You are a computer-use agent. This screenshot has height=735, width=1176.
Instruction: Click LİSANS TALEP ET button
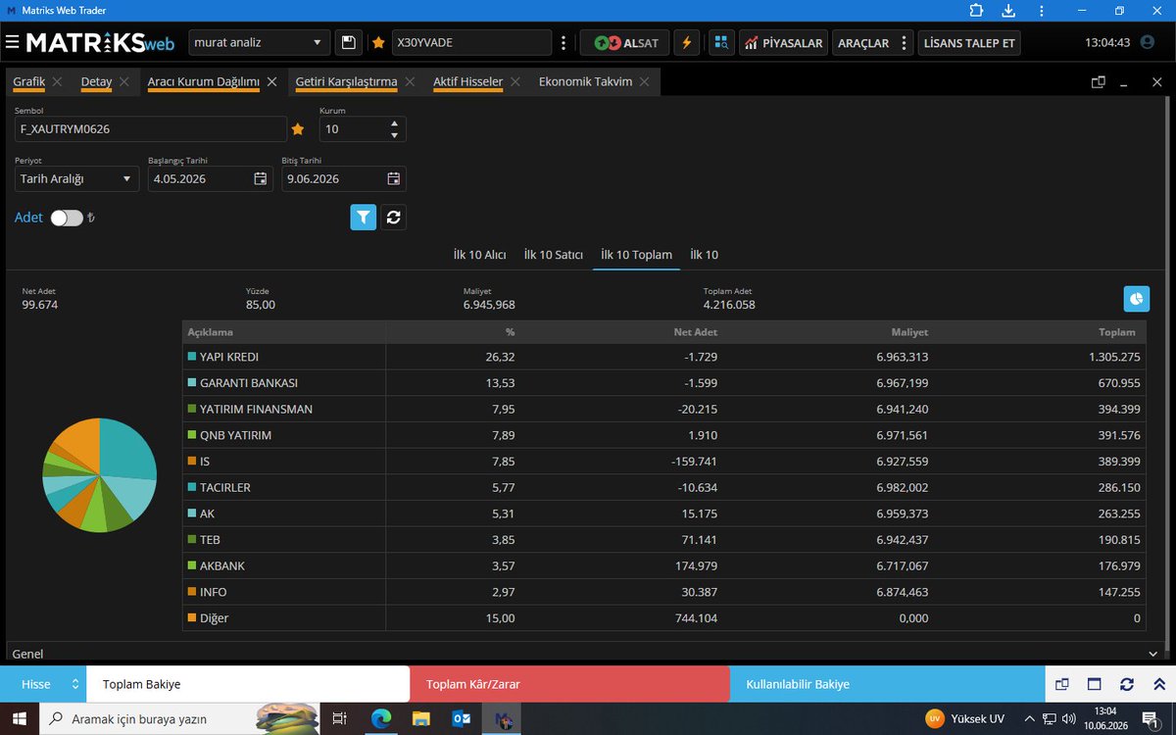point(968,43)
